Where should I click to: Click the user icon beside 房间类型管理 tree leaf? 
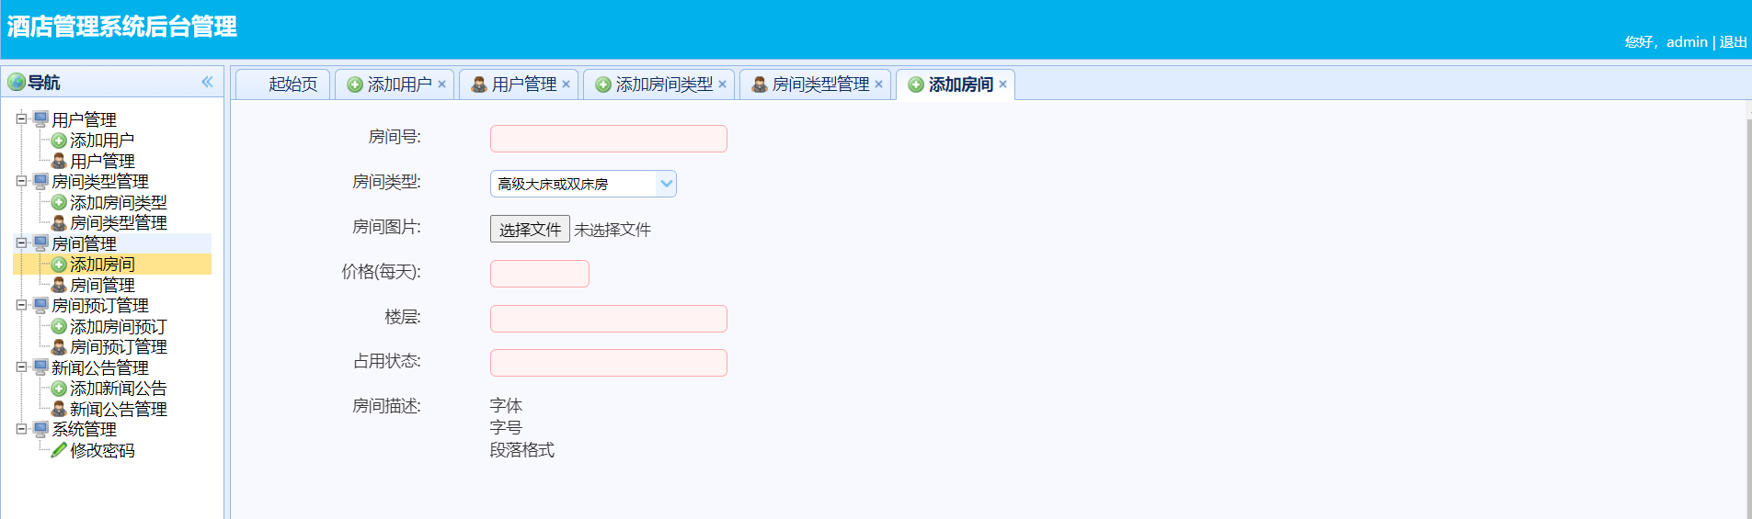point(59,223)
